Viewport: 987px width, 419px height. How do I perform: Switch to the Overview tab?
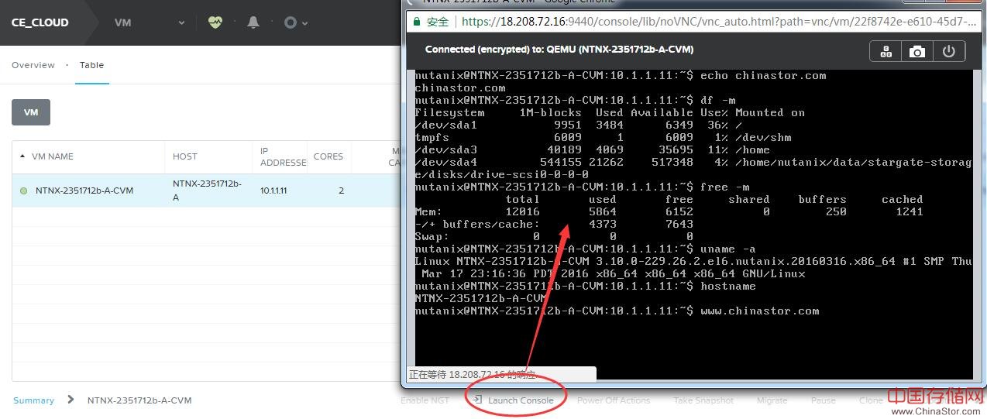(33, 65)
